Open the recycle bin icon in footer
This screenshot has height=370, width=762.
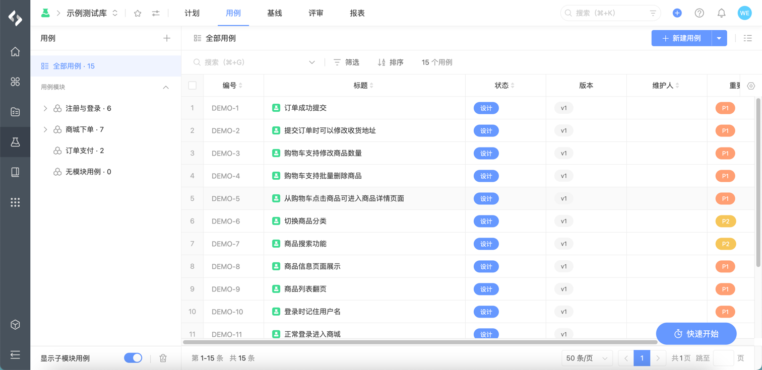coord(163,358)
